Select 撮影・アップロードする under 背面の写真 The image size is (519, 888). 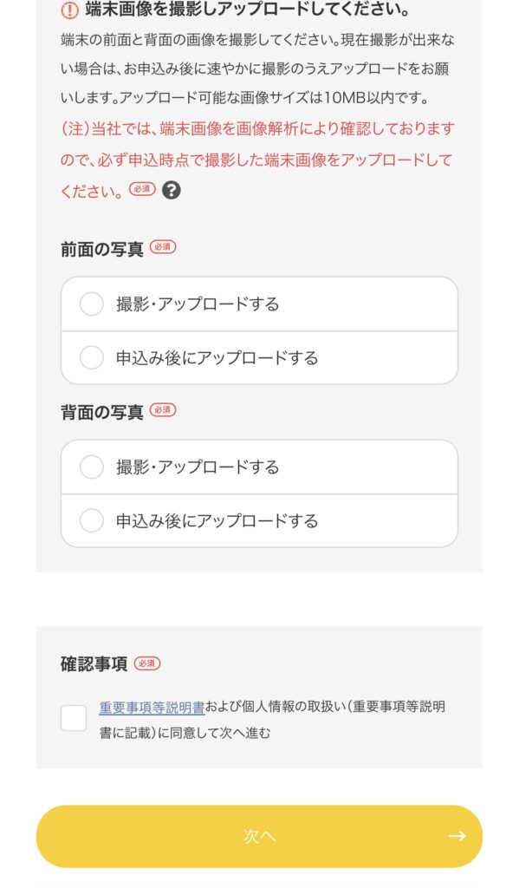pos(259,467)
